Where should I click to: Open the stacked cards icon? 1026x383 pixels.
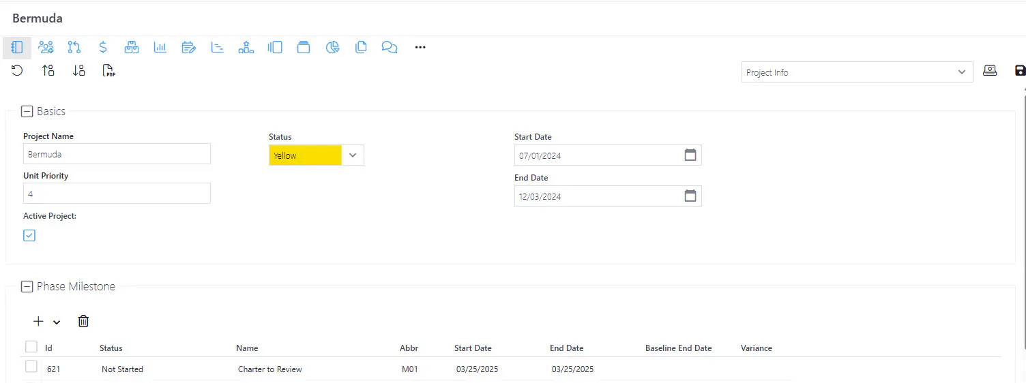coord(304,48)
